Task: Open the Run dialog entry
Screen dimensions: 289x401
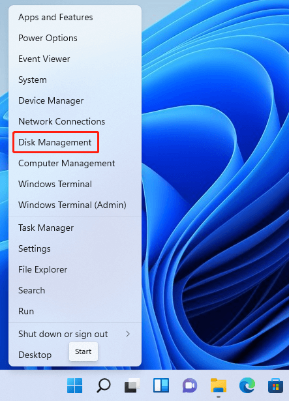Action: pos(75,311)
